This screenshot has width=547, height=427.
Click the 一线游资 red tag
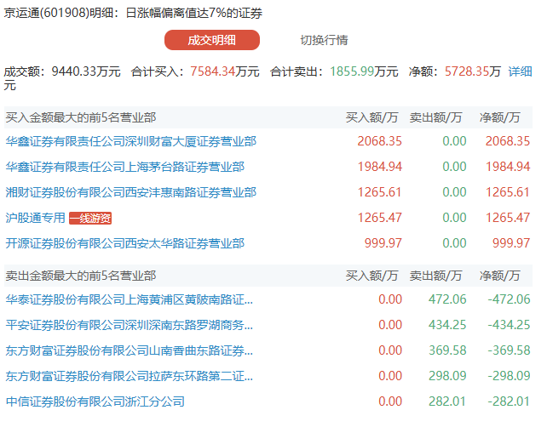90,218
